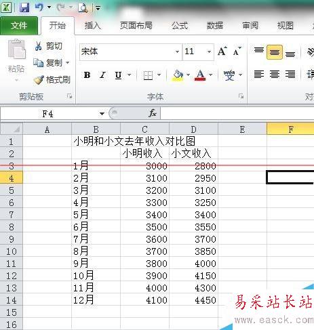This screenshot has height=330, width=314.
Task: Switch to the 数据 tab
Action: pyautogui.click(x=215, y=26)
